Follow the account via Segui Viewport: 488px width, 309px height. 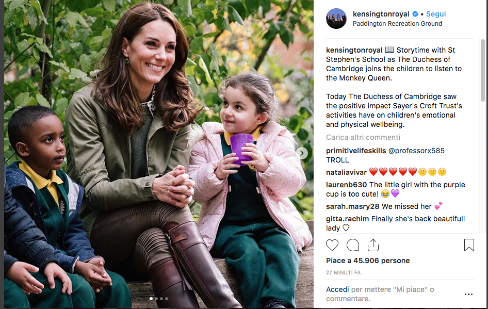436,14
